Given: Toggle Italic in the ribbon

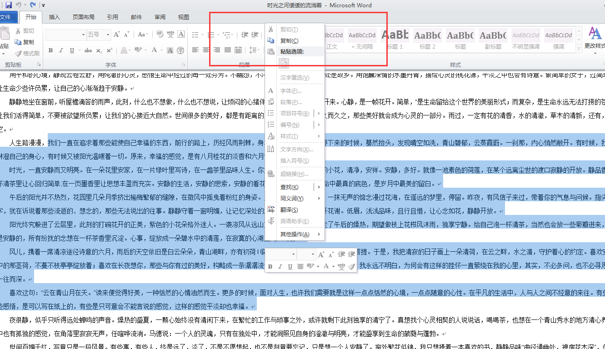Looking at the screenshot, I should [60, 50].
